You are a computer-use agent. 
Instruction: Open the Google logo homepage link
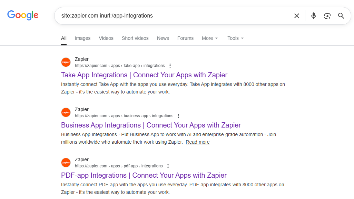click(x=23, y=15)
